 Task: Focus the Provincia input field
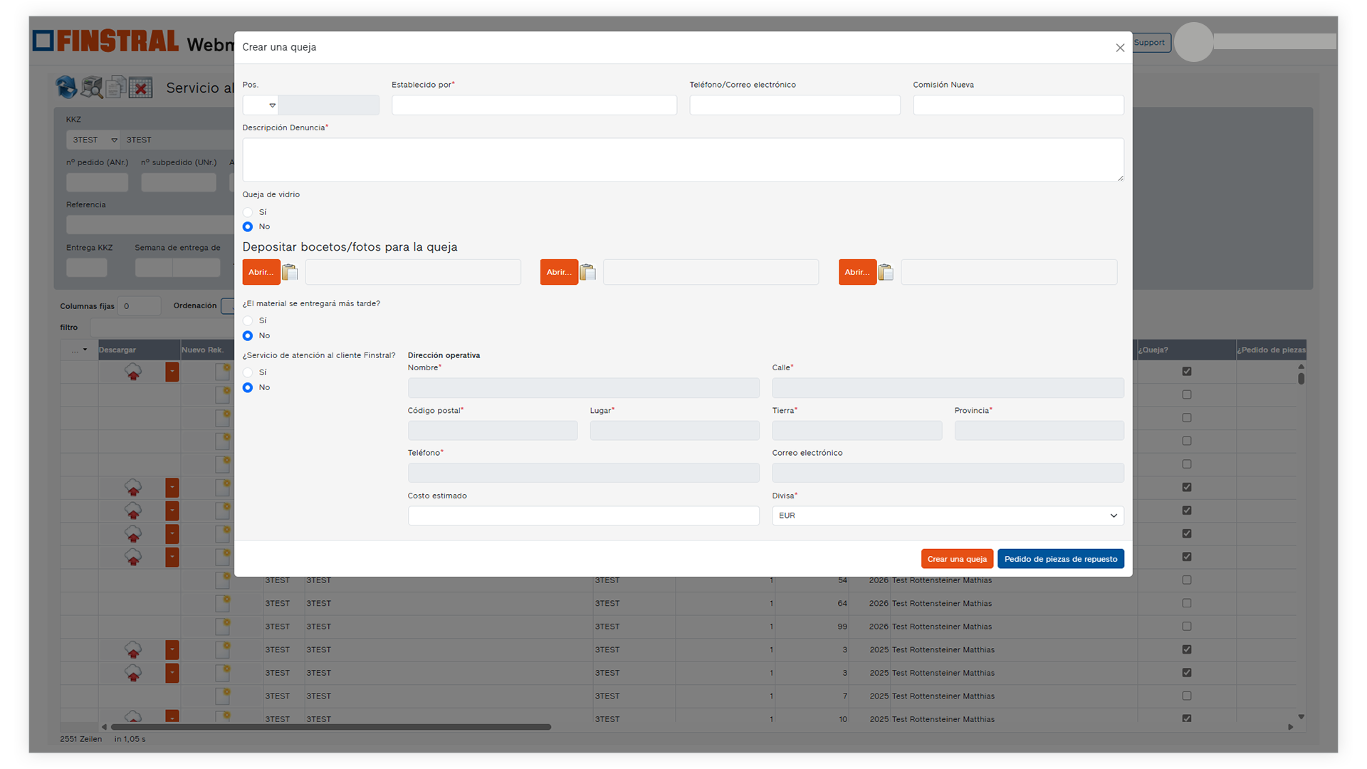[1039, 431]
